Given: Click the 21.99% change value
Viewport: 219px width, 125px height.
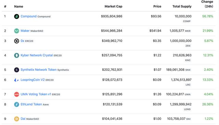Looking at the screenshot, I should tap(208, 31).
